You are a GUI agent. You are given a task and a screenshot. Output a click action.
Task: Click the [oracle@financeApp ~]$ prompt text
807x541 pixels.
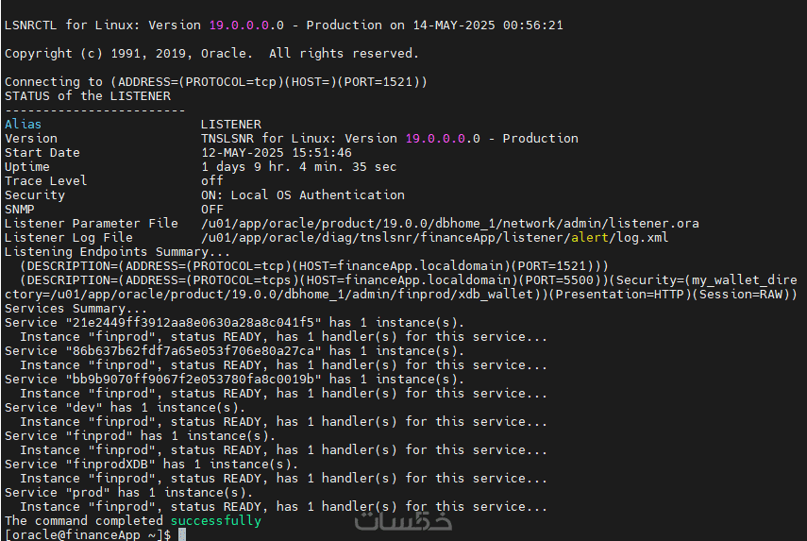(87, 535)
